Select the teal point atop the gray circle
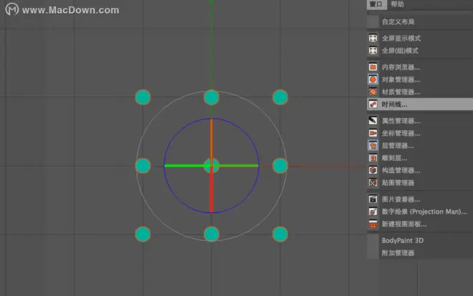The image size is (473, 296). [211, 97]
